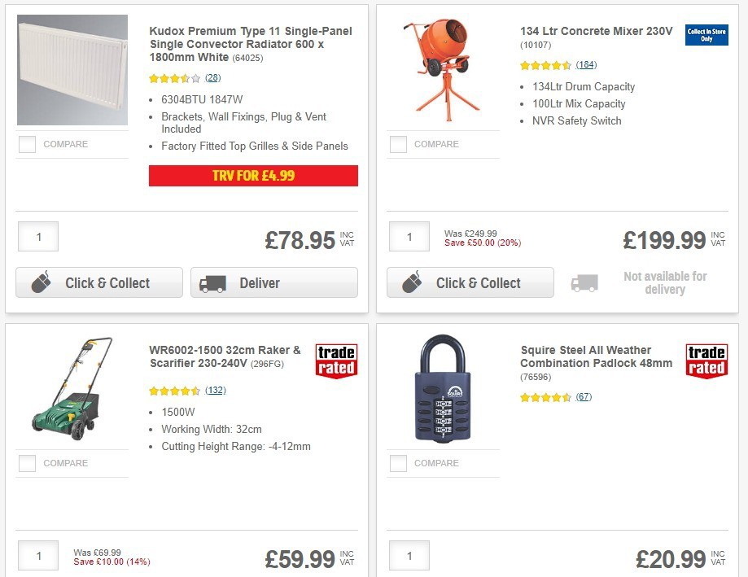This screenshot has width=748, height=577.
Task: Select the mouse icon on Click & Collect
Action: coord(42,282)
